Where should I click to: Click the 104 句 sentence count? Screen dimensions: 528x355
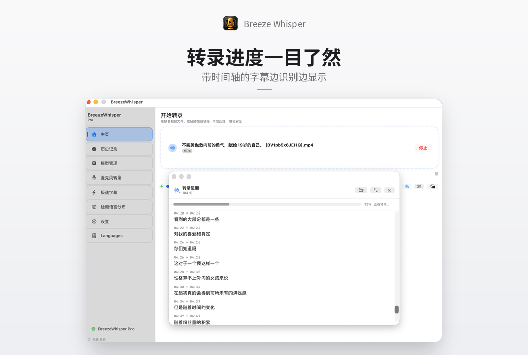point(187,193)
